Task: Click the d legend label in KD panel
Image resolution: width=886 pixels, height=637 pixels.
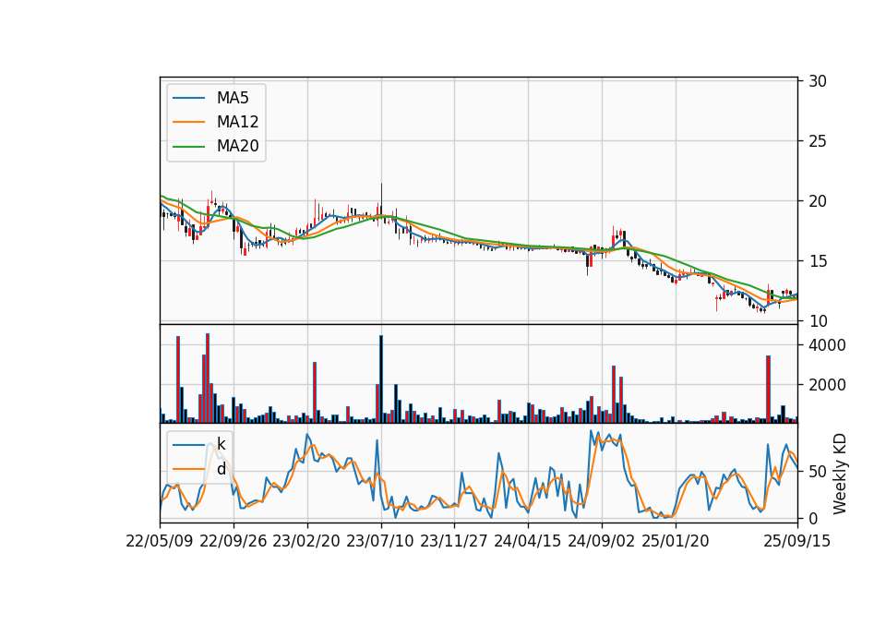Action: 221,469
